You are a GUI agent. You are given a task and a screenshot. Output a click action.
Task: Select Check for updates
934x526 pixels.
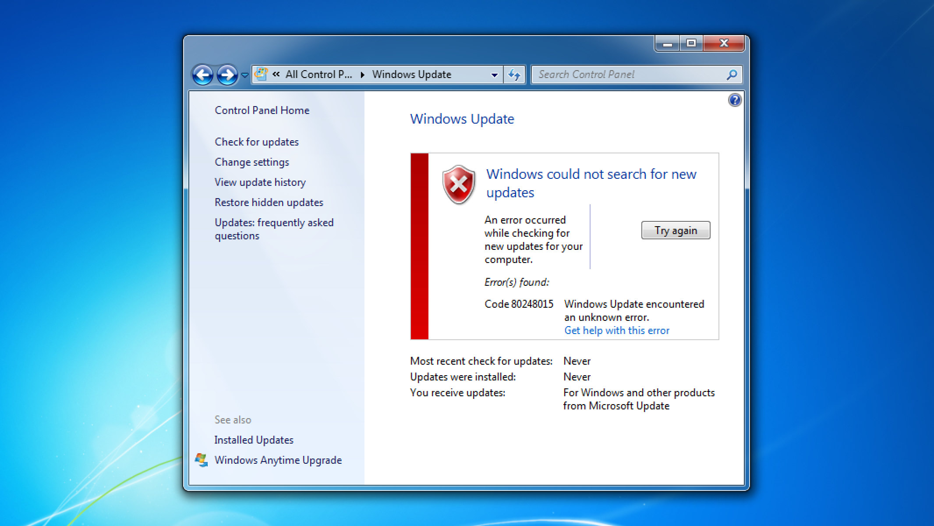(257, 142)
